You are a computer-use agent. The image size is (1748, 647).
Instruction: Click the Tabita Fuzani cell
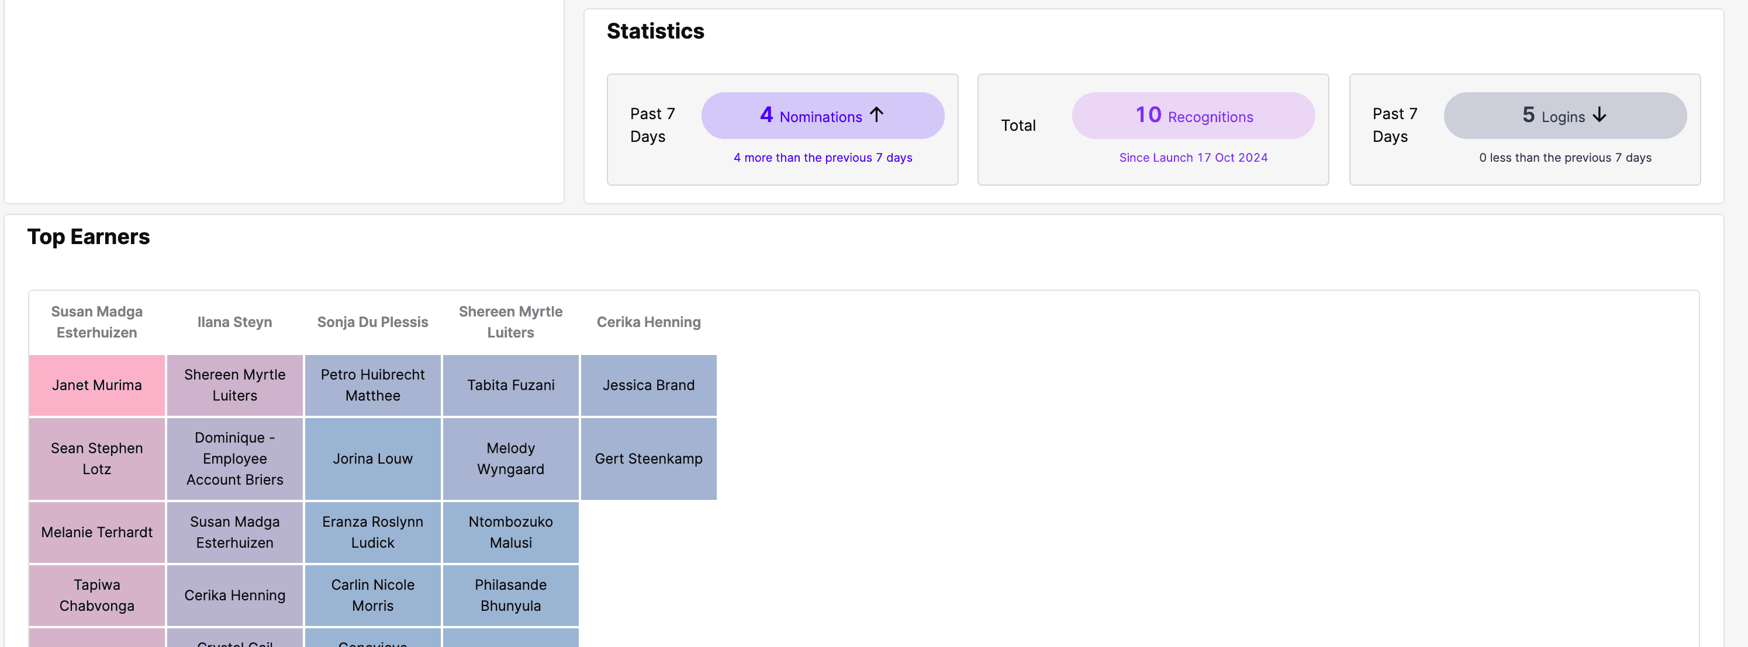(510, 385)
